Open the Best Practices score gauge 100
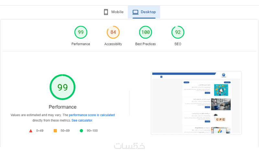Viewport: 259px width, 152px height. coord(145,32)
